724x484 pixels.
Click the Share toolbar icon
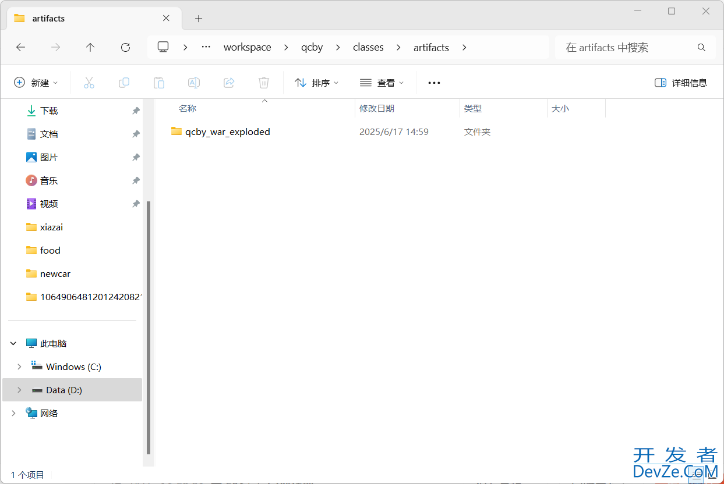point(229,83)
